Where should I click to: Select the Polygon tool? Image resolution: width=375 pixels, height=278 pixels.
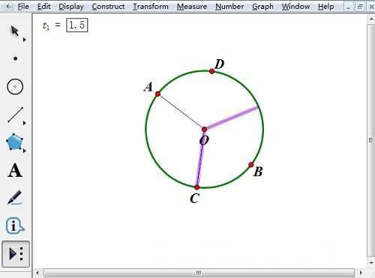click(x=14, y=142)
